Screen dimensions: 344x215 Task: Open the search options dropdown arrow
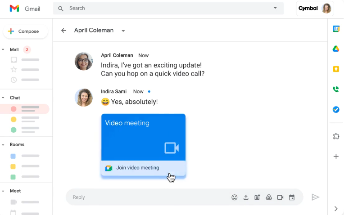click(x=275, y=8)
